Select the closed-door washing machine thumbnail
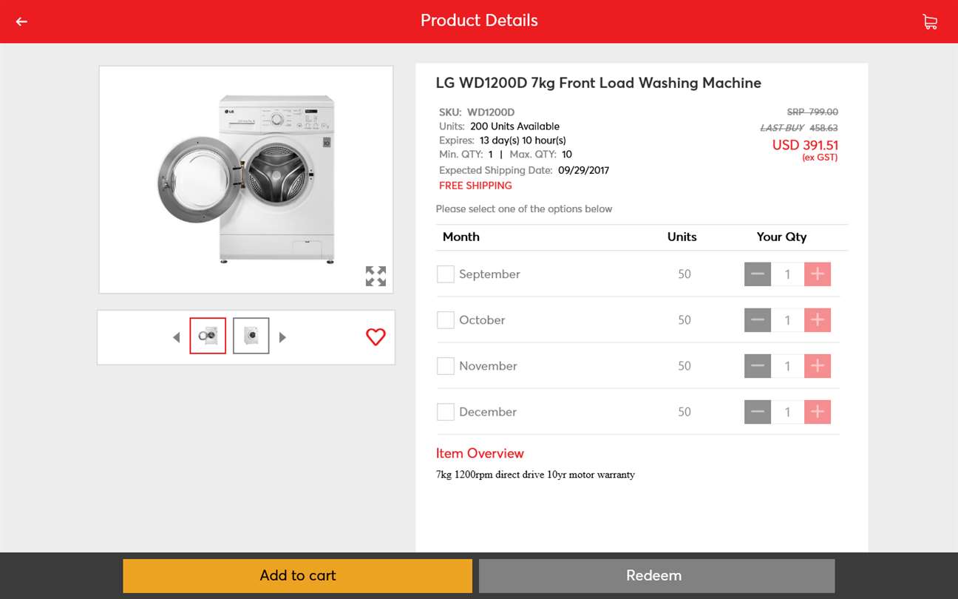 pos(251,336)
